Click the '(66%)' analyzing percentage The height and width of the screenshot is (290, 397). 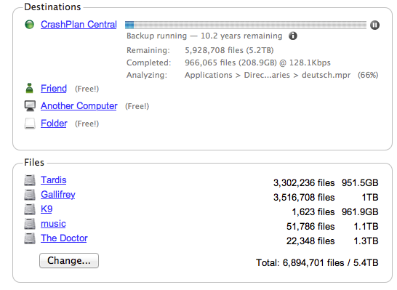368,75
